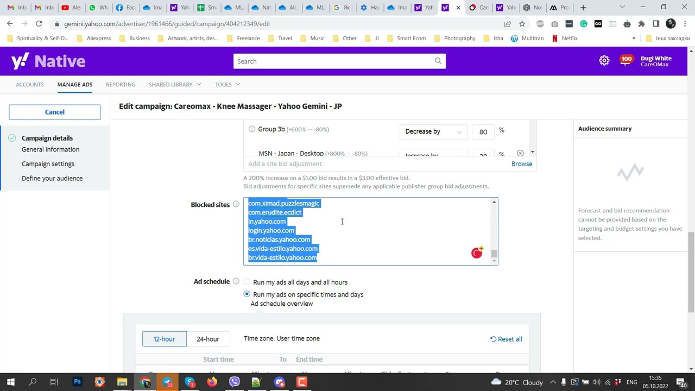Open the Photography bookmarks folder

point(454,38)
